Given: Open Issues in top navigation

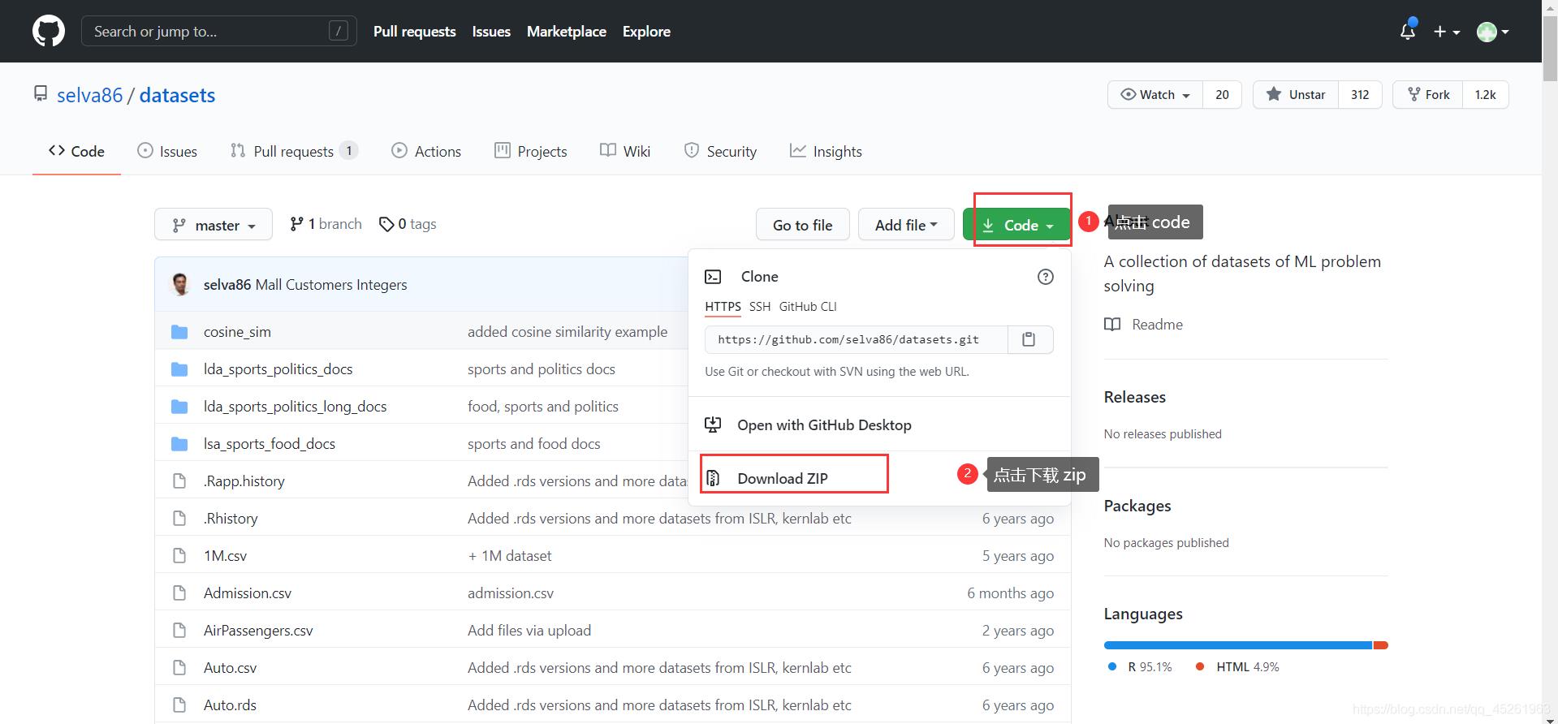Looking at the screenshot, I should [491, 32].
